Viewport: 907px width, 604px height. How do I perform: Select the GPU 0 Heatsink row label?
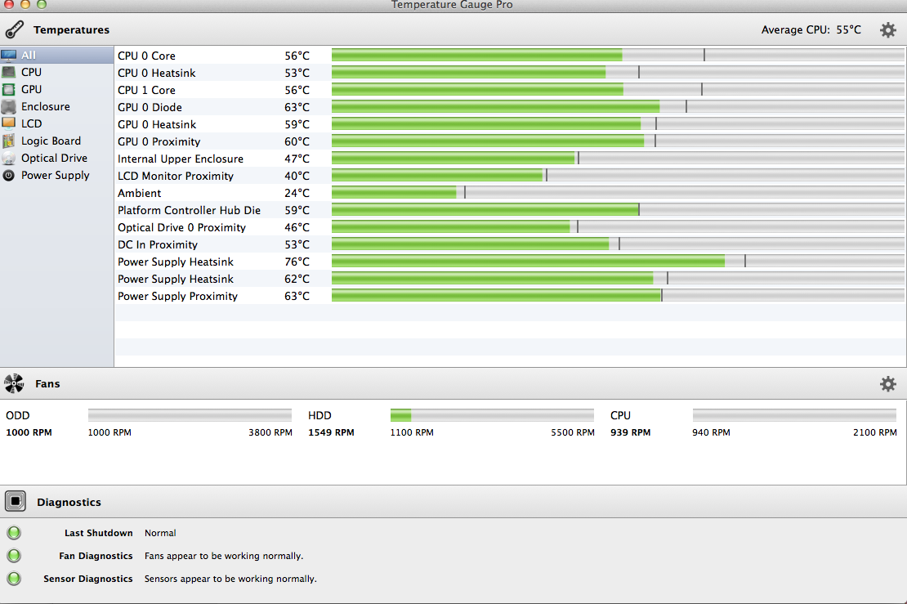[157, 124]
